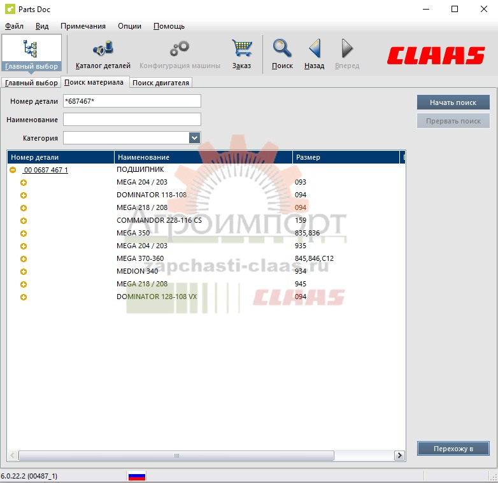Sort by the Номер детали column header
Screen dimensions: 498x483
60,157
